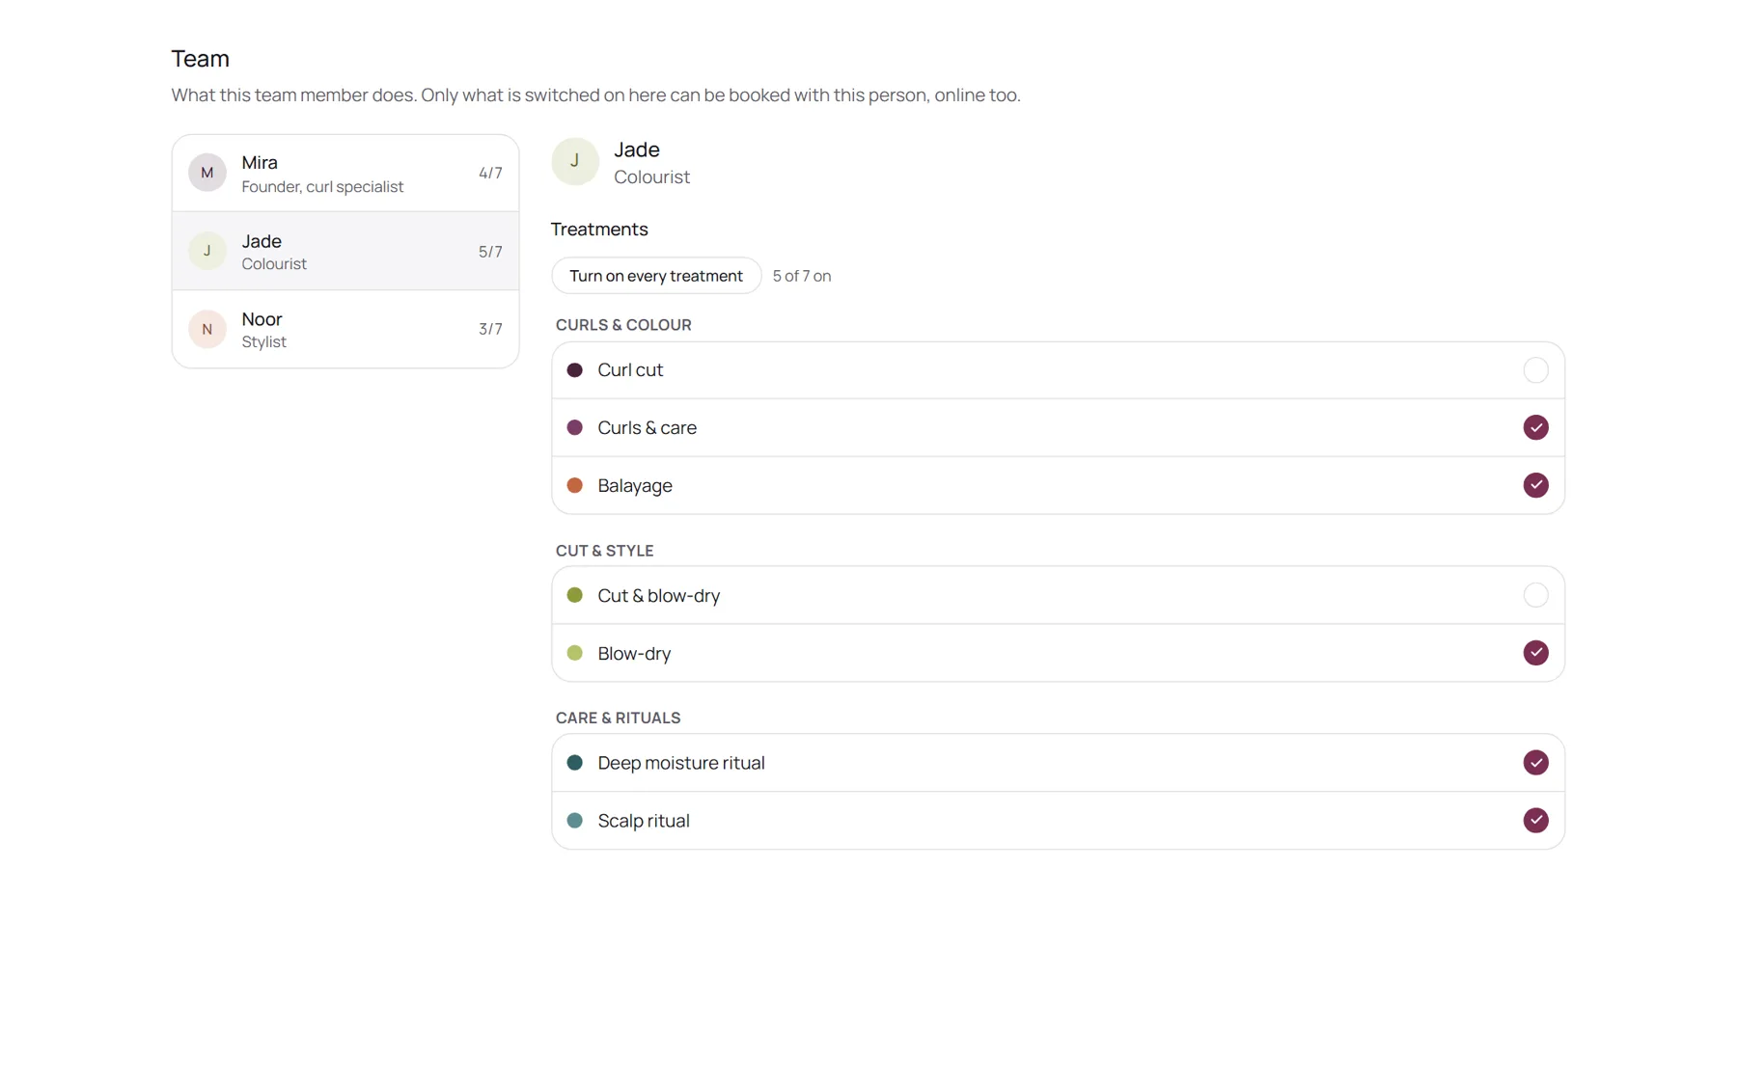Click the Balayage label

click(x=635, y=486)
